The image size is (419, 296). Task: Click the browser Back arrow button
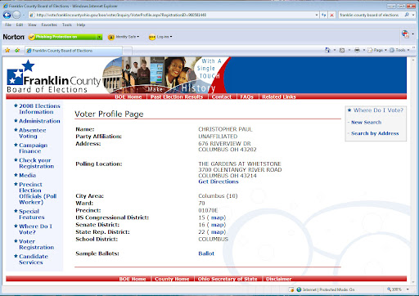[x=7, y=15]
